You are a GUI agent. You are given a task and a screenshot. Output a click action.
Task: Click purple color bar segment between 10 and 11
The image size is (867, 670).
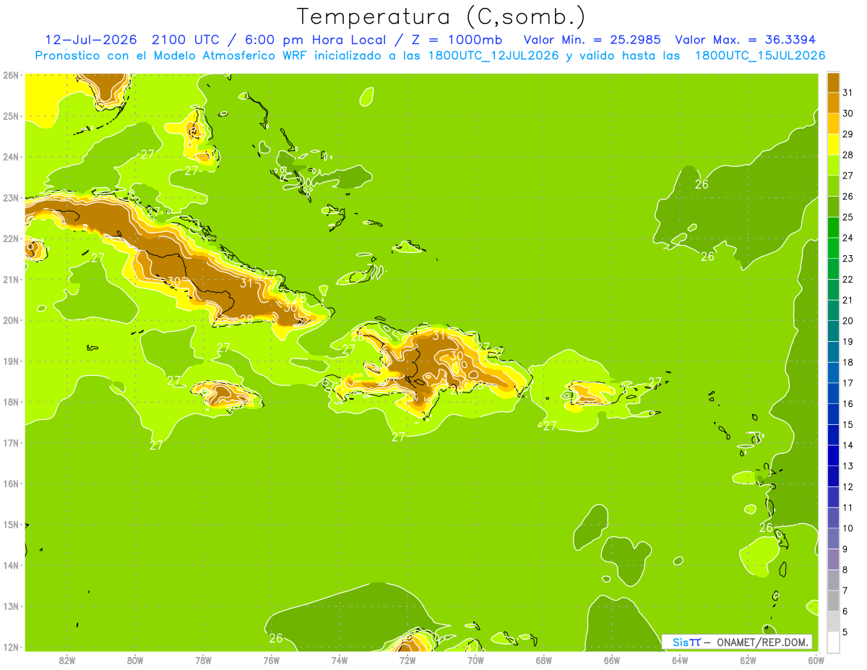tap(833, 518)
